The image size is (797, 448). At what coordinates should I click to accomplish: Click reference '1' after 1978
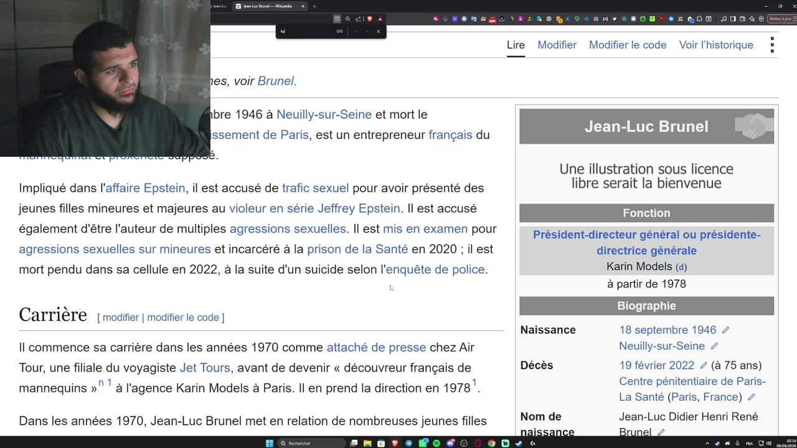pos(474,383)
